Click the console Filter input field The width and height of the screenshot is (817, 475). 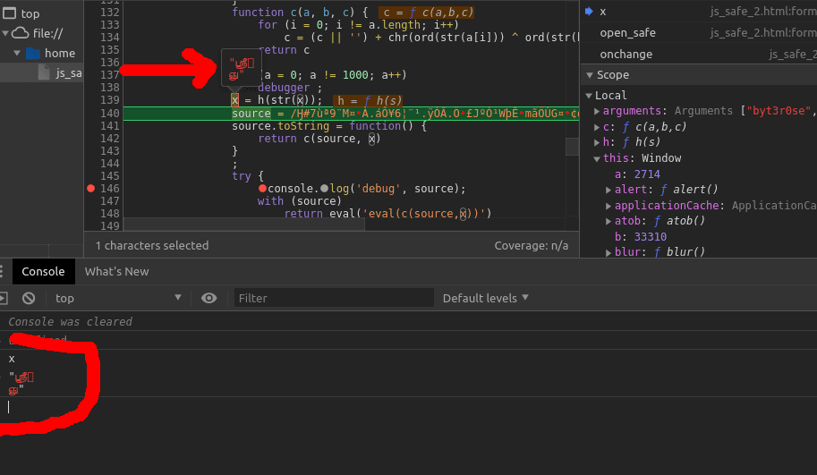coord(333,298)
